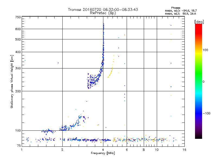Click the '75' height axis label

coord(19,146)
